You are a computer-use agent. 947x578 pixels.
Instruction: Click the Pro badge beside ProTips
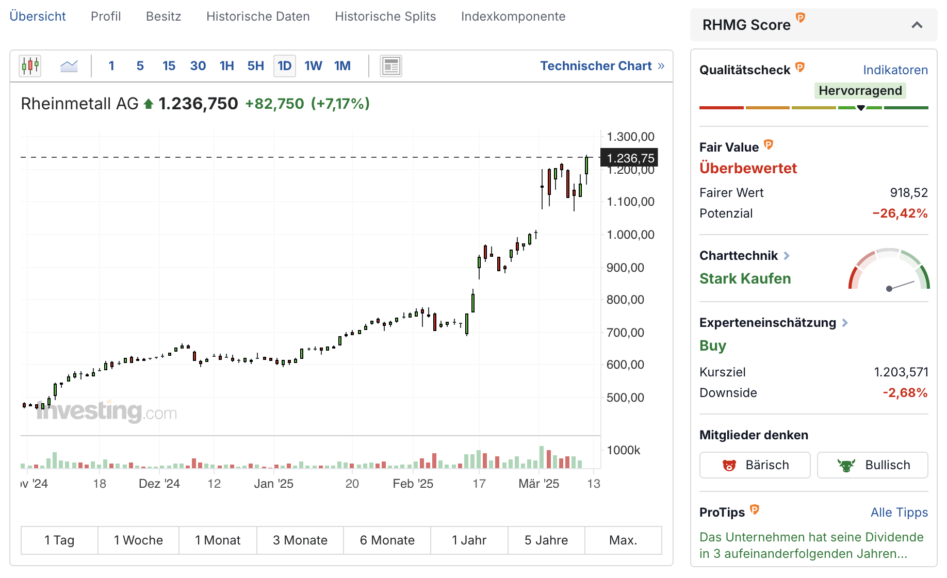(x=755, y=509)
